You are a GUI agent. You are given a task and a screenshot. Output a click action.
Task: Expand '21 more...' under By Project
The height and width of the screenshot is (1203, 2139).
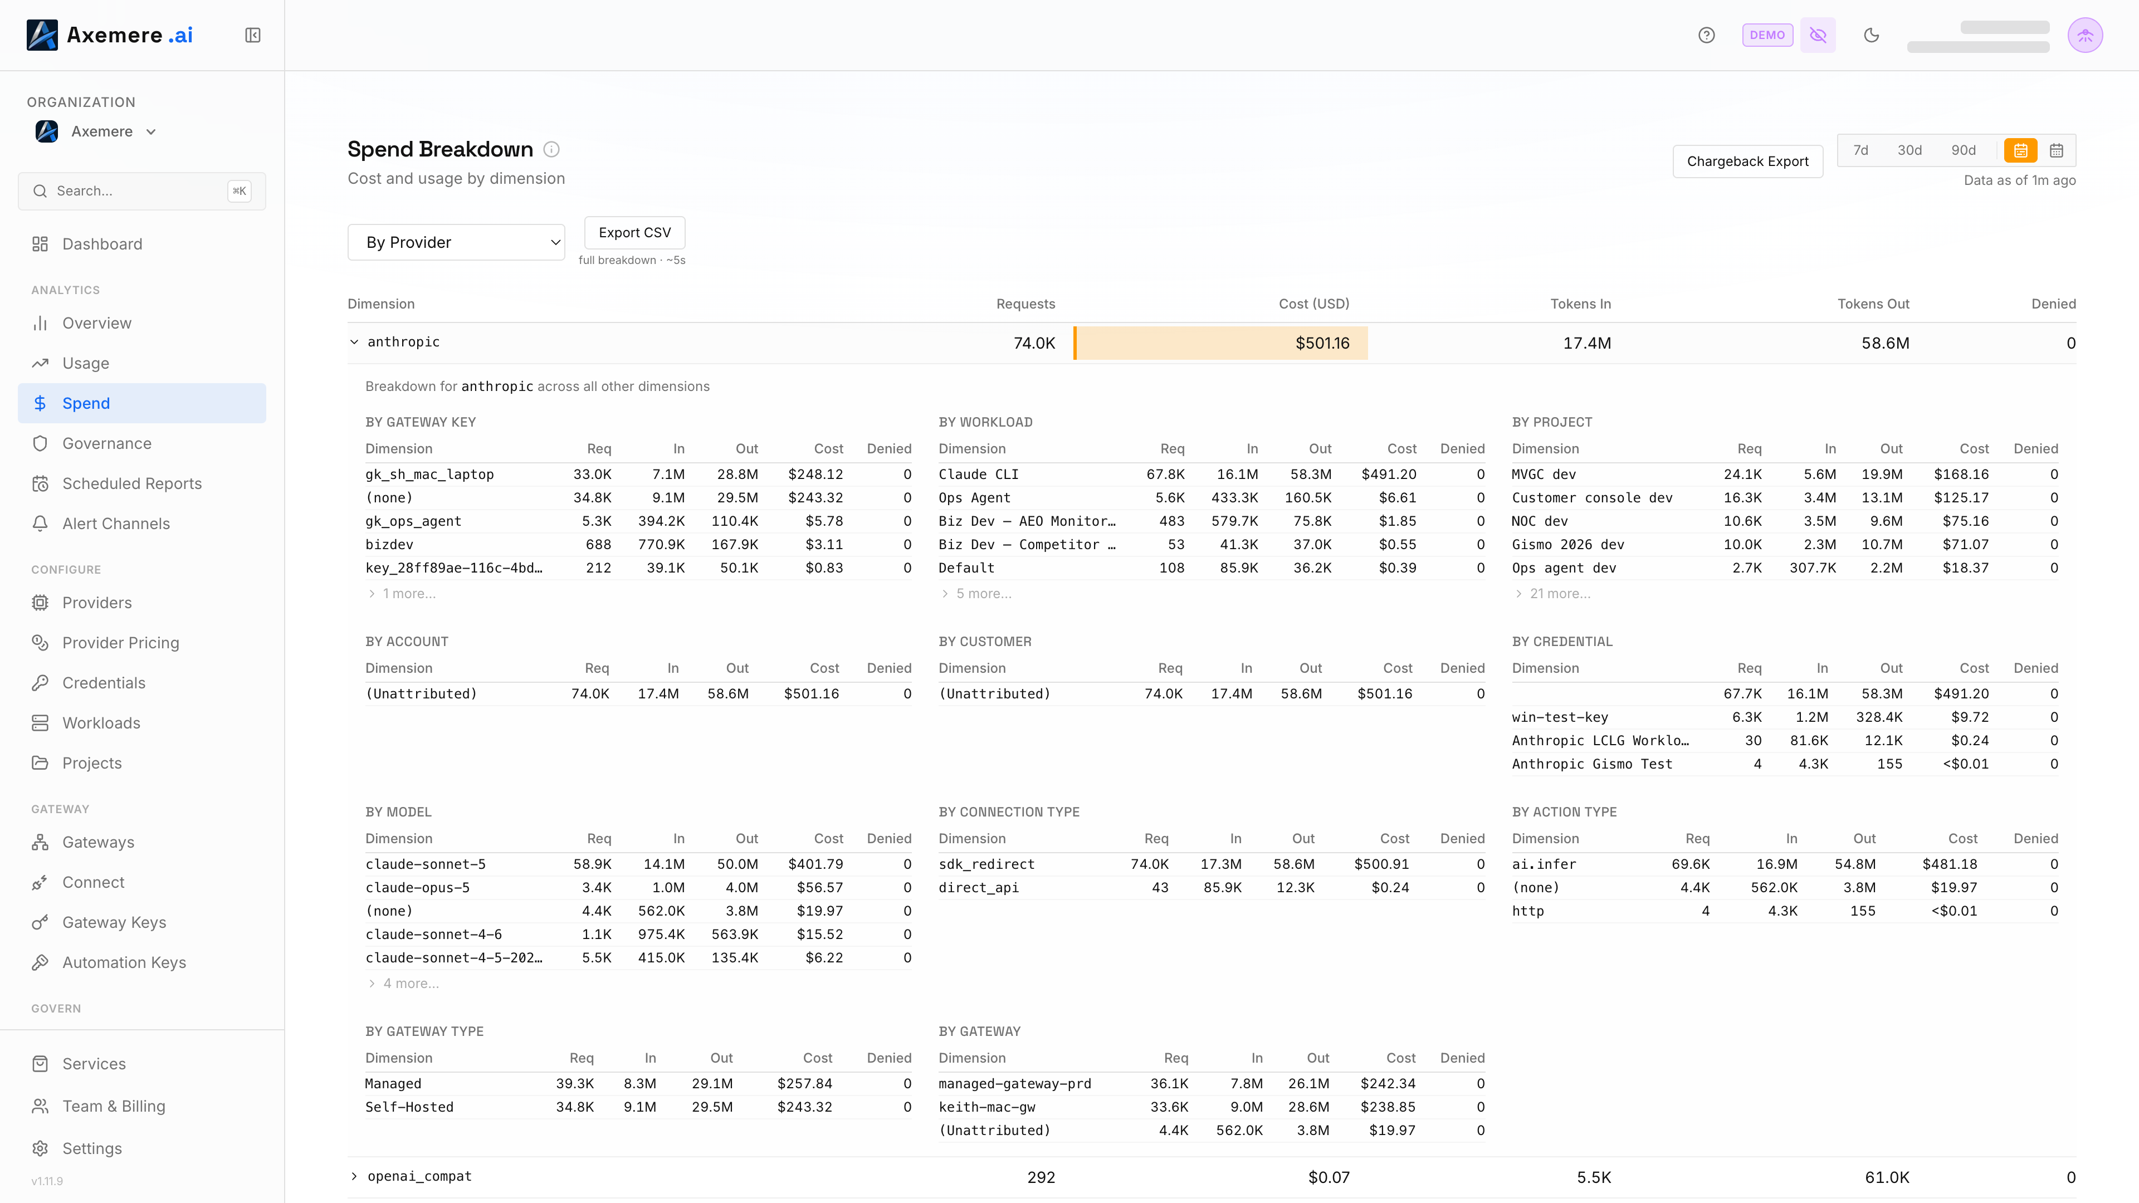tap(1552, 594)
